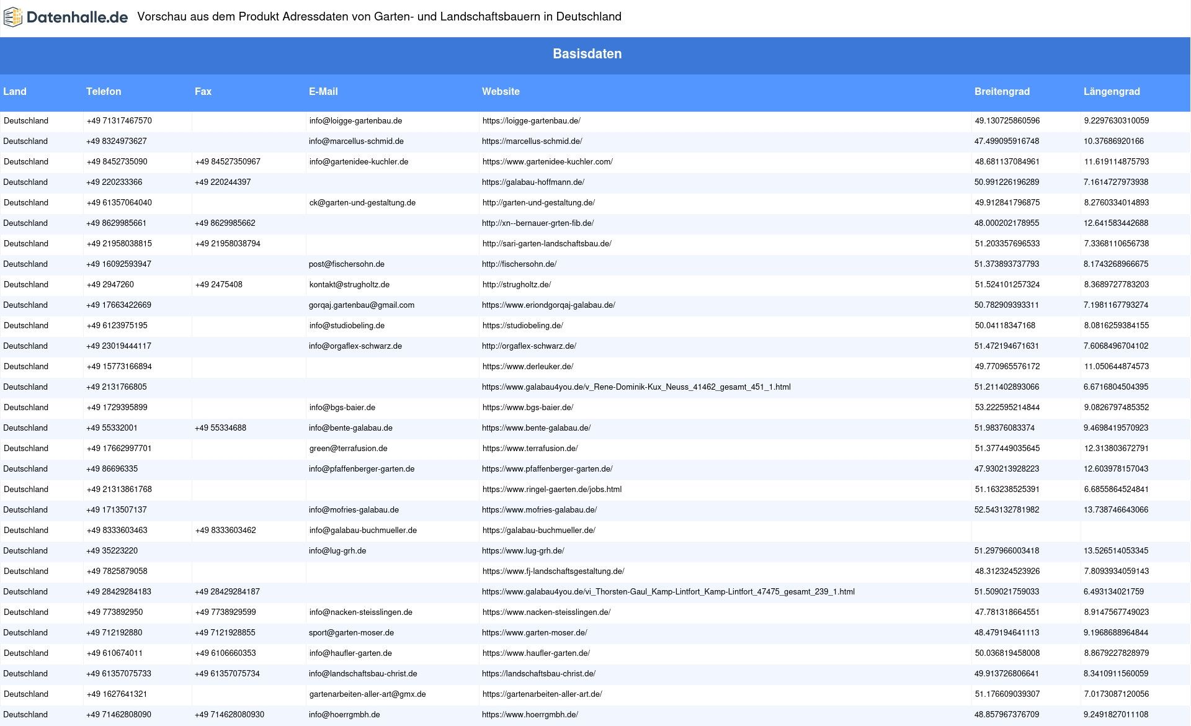Click email info@nacken-steisslingen.de
Viewport: 1191px width, 726px height.
pyautogui.click(x=361, y=612)
